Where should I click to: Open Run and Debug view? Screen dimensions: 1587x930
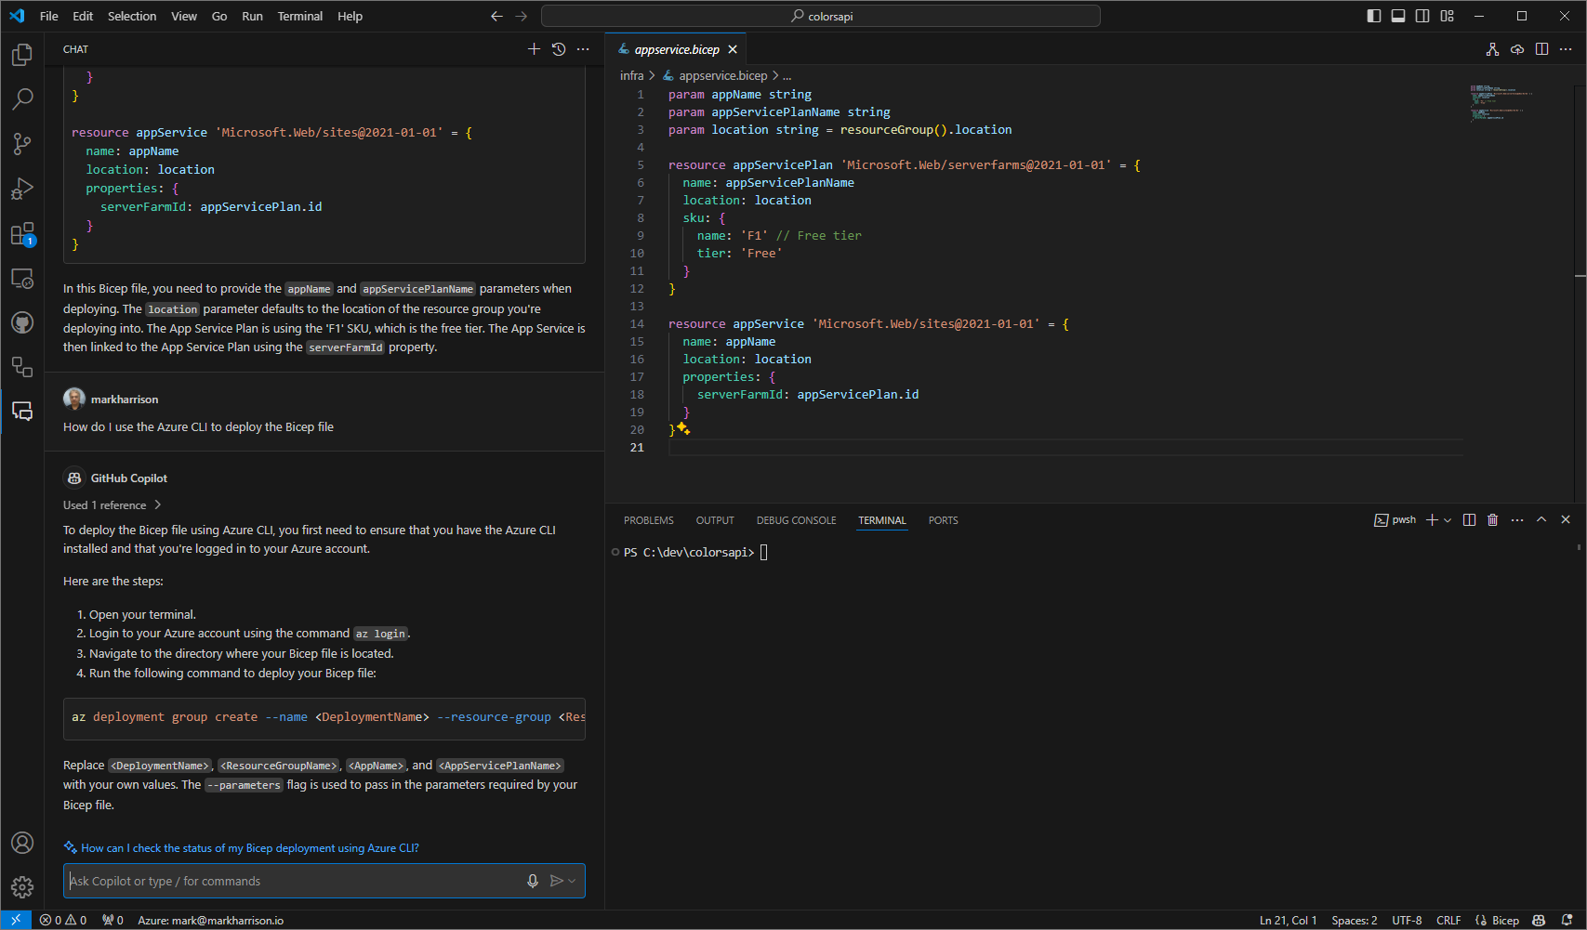tap(22, 189)
